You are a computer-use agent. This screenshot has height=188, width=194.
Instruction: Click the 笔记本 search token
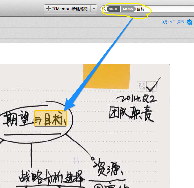coord(113,9)
